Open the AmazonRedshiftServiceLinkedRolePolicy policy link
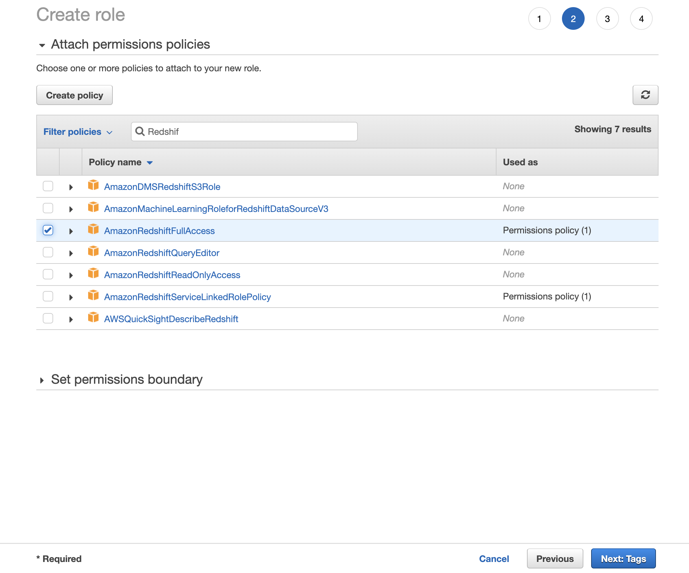689x573 pixels. click(188, 297)
